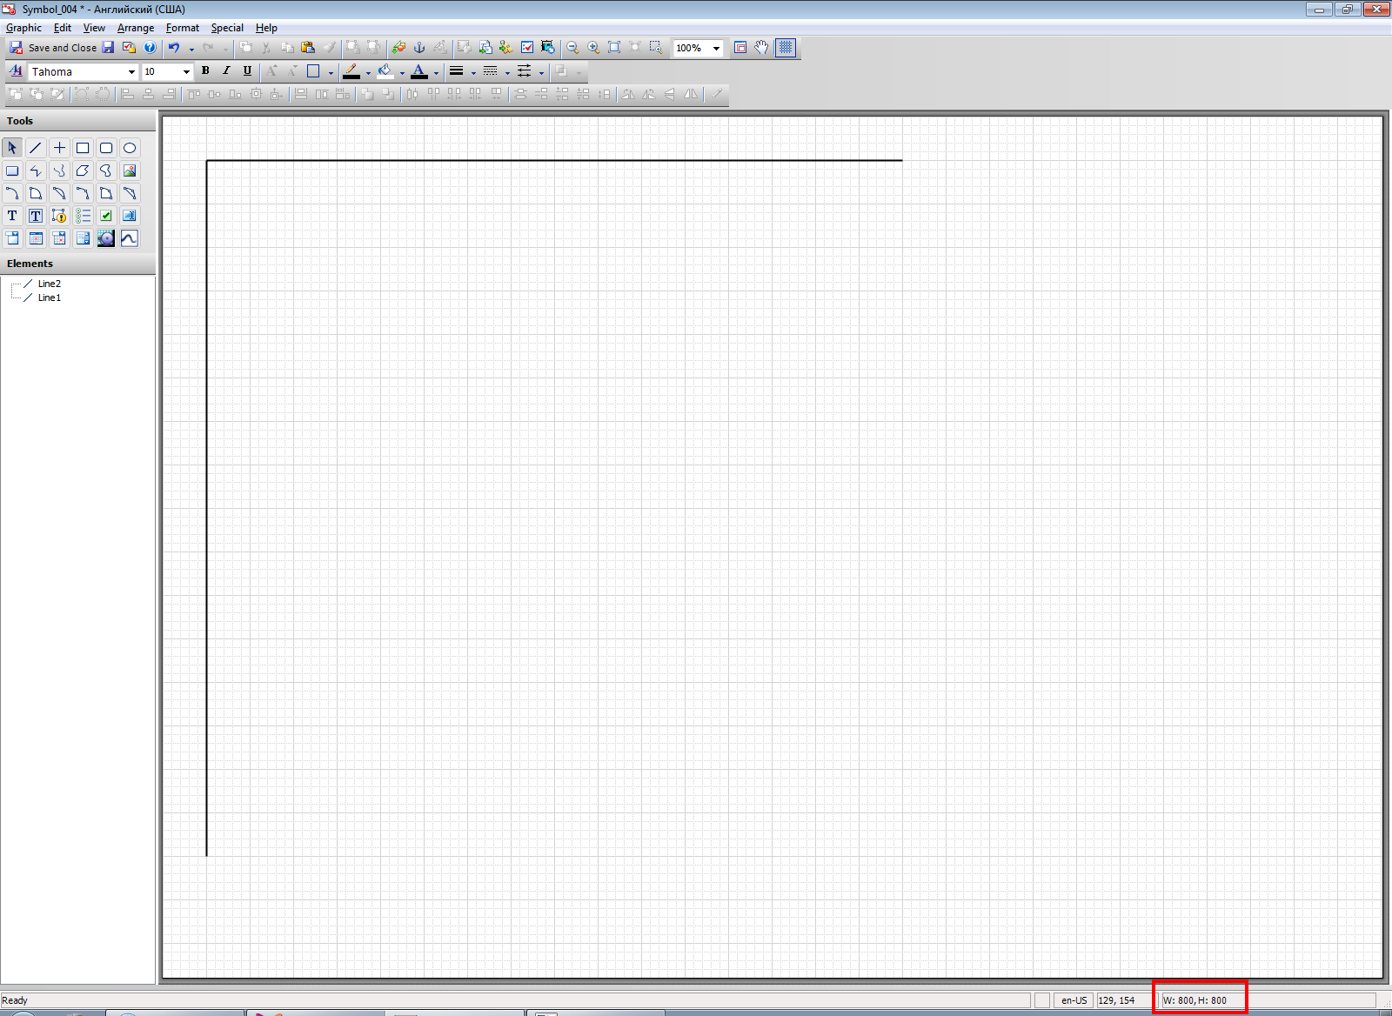Toggle Italic text formatting
The height and width of the screenshot is (1016, 1392).
pos(226,71)
